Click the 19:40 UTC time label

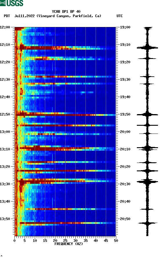(125, 97)
